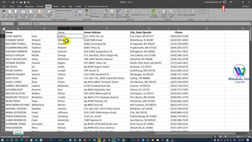The width and height of the screenshot is (252, 142).
Task: Collapse the ribbon
Action: [250, 19]
